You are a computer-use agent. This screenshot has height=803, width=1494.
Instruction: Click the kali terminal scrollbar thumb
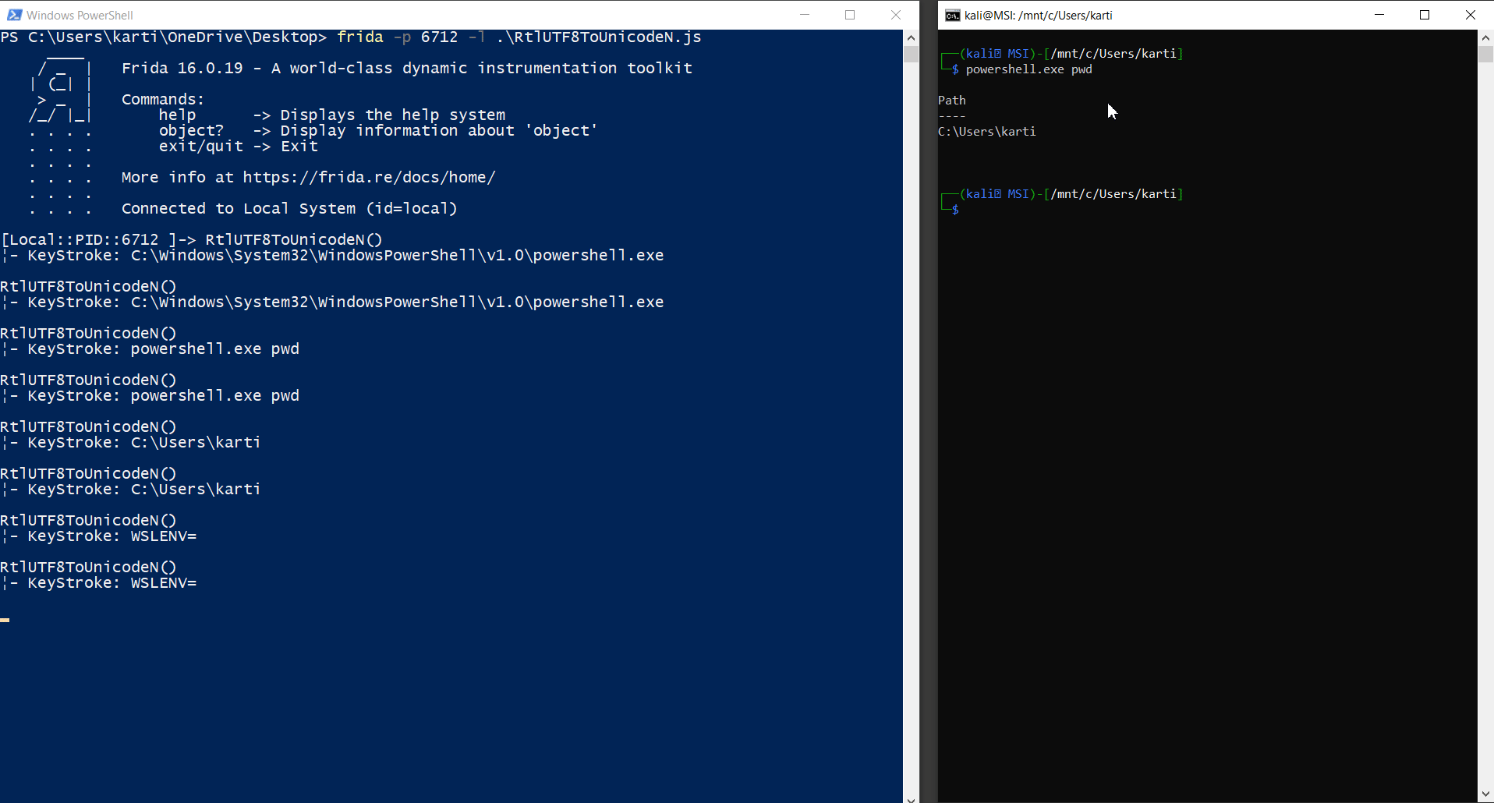click(1485, 55)
